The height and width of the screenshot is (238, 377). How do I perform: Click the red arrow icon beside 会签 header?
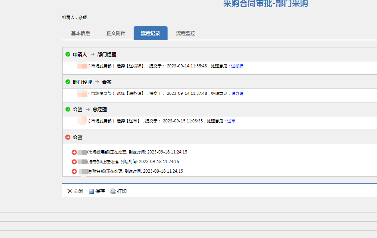click(68, 137)
